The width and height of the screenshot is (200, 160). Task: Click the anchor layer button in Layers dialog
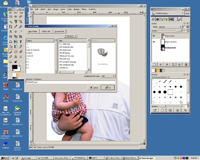coord(179,64)
